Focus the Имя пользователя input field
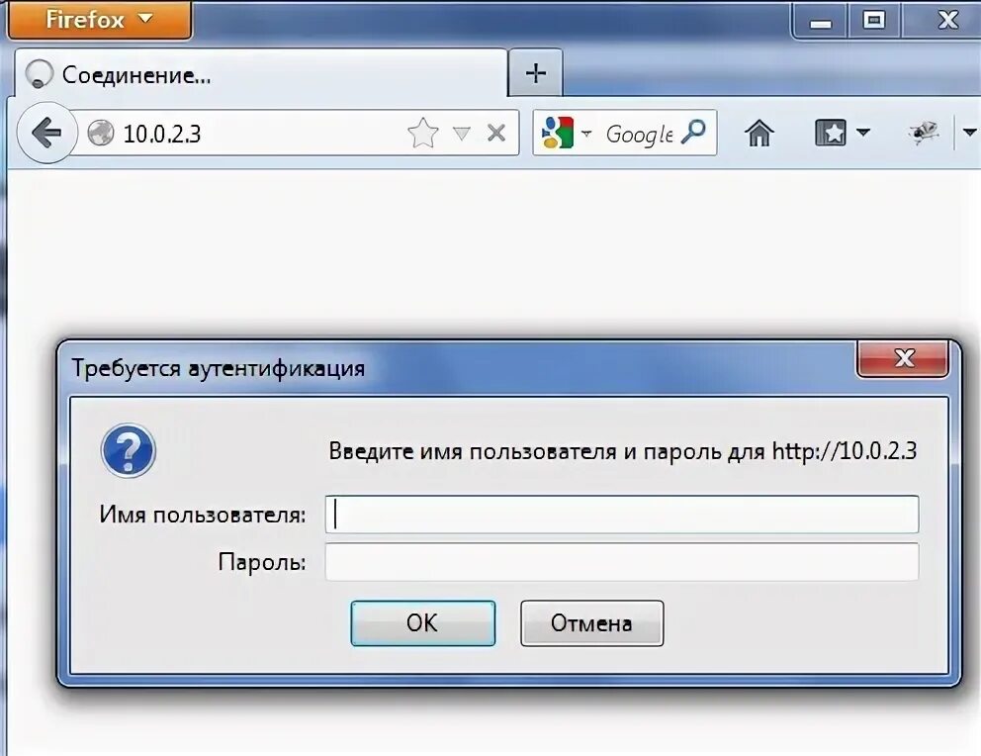The image size is (981, 756). [622, 515]
